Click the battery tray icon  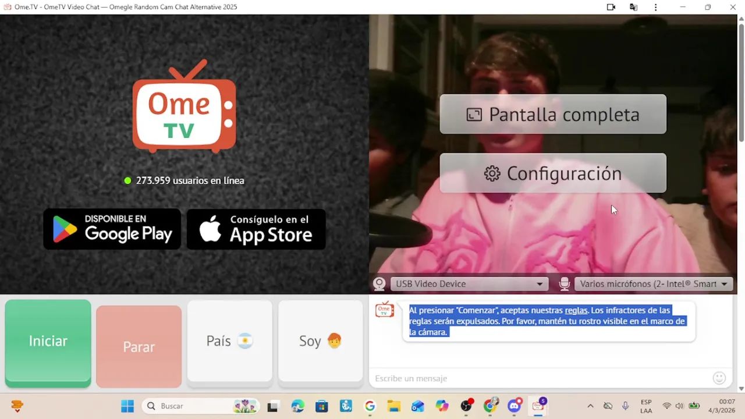694,406
